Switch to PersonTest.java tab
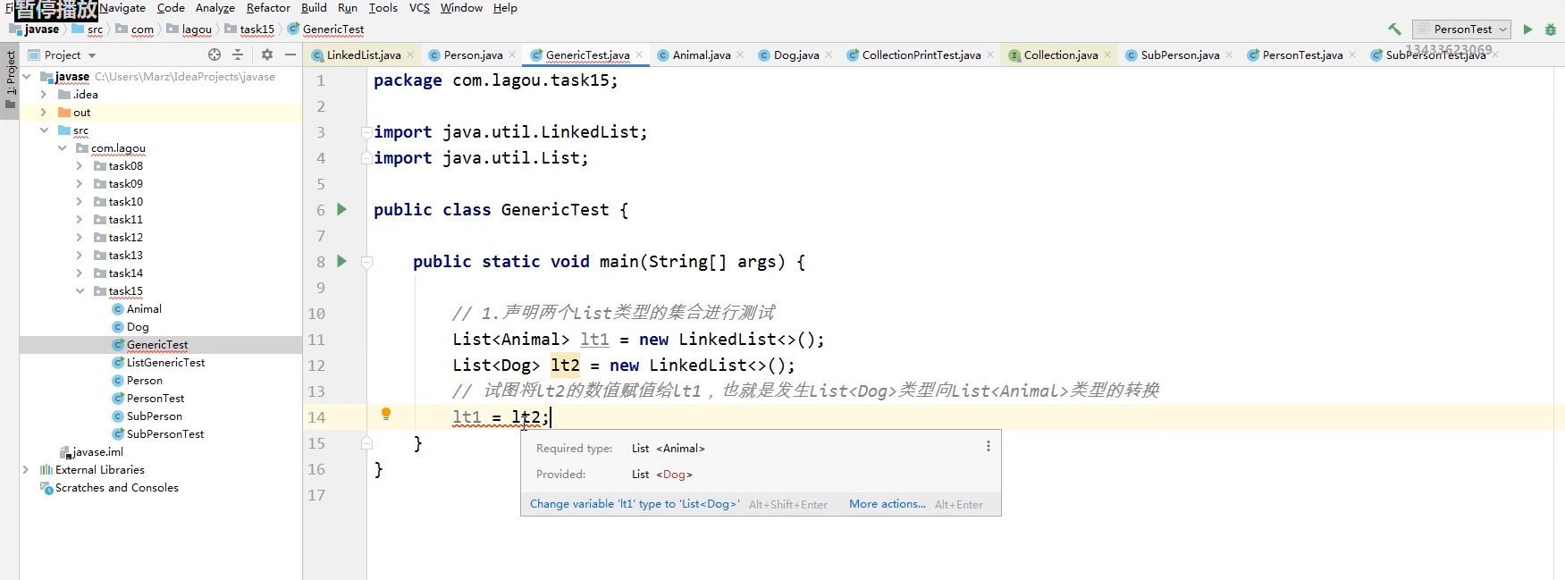 point(1302,55)
